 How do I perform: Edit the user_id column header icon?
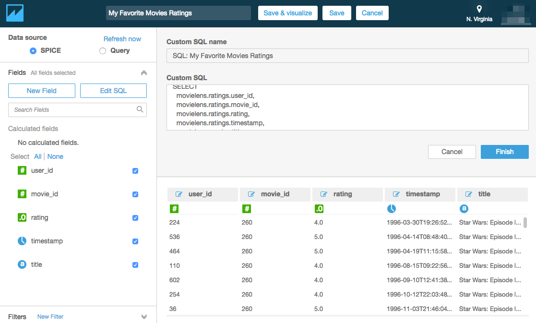pos(179,194)
